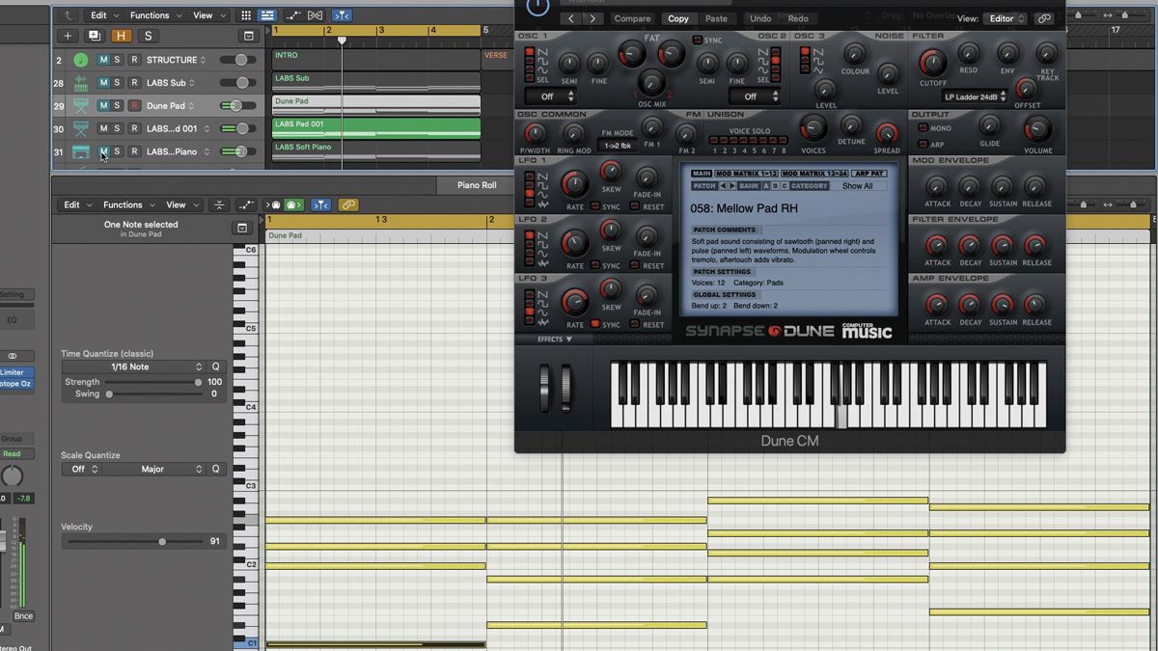
Task: Click the Velocity slider in the Piano Roll inspector
Action: click(x=161, y=541)
